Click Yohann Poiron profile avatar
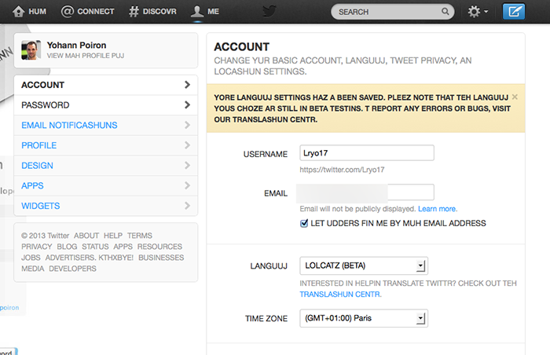Screen dimensions: 550x355 [31, 49]
